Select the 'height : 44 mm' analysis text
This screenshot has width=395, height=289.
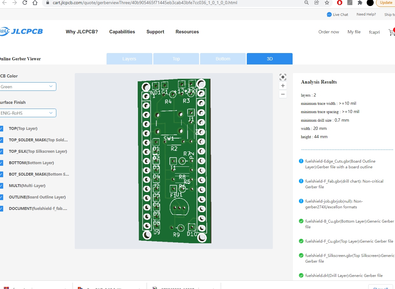coord(314,137)
